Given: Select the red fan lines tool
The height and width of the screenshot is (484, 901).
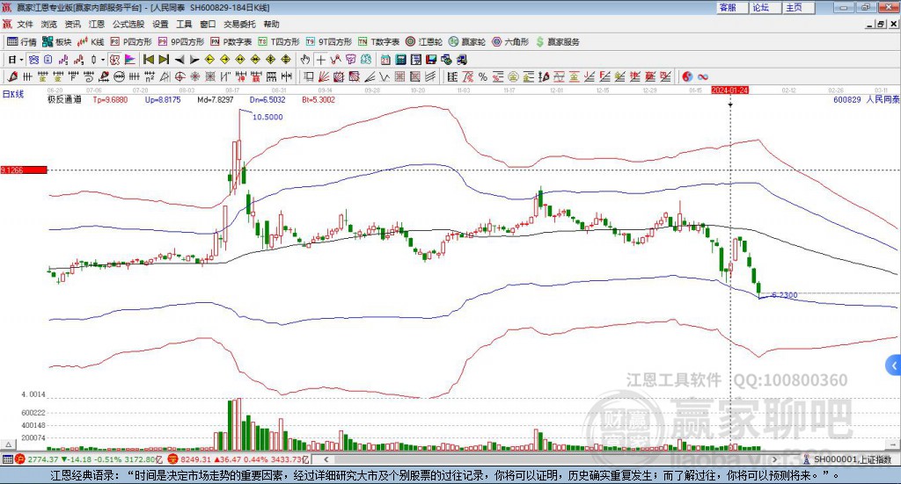Looking at the screenshot, I should pos(324,76).
